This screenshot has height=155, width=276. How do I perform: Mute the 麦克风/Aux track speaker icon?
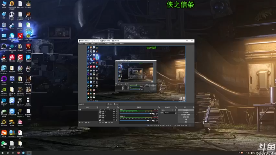coord(154,114)
